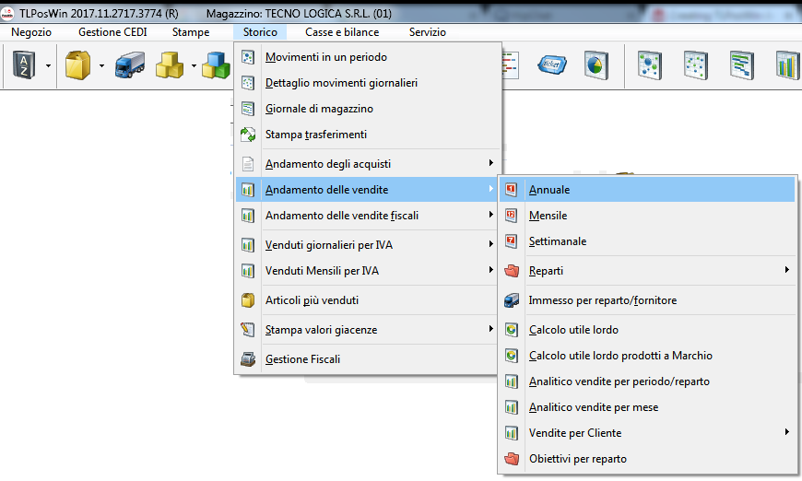Viewport: 802px width, 481px height.
Task: Click the blue ticket toolbar icon
Action: pos(553,65)
